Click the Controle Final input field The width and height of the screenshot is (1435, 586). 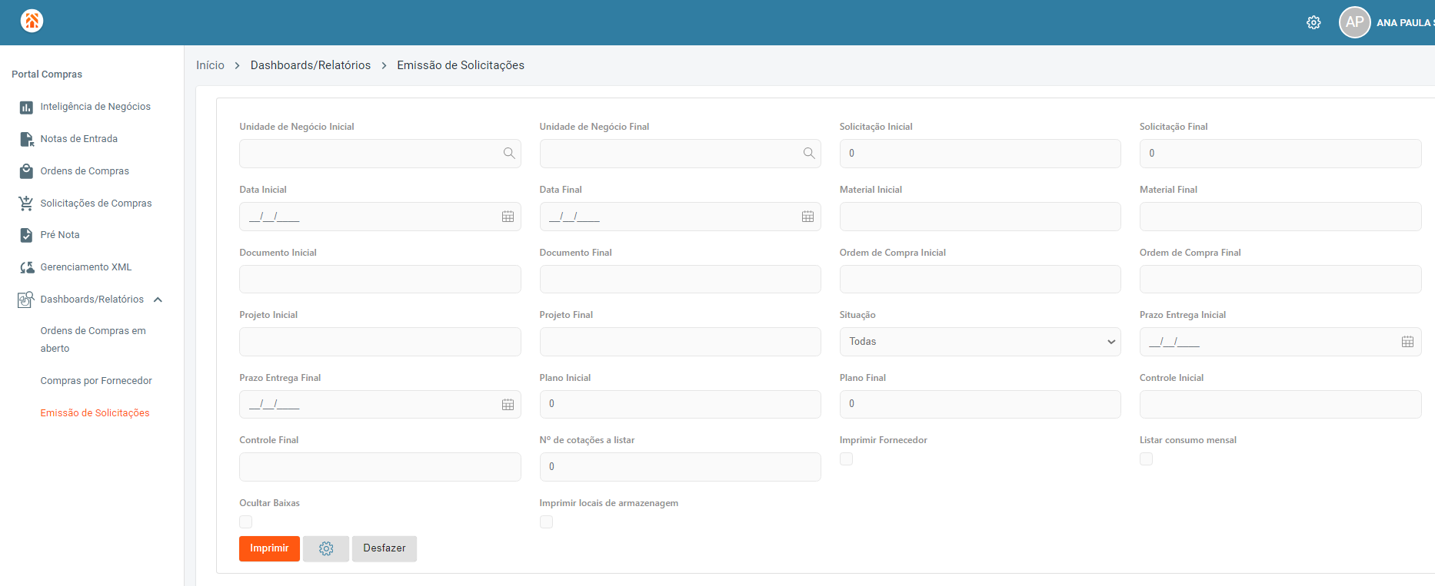[380, 467]
